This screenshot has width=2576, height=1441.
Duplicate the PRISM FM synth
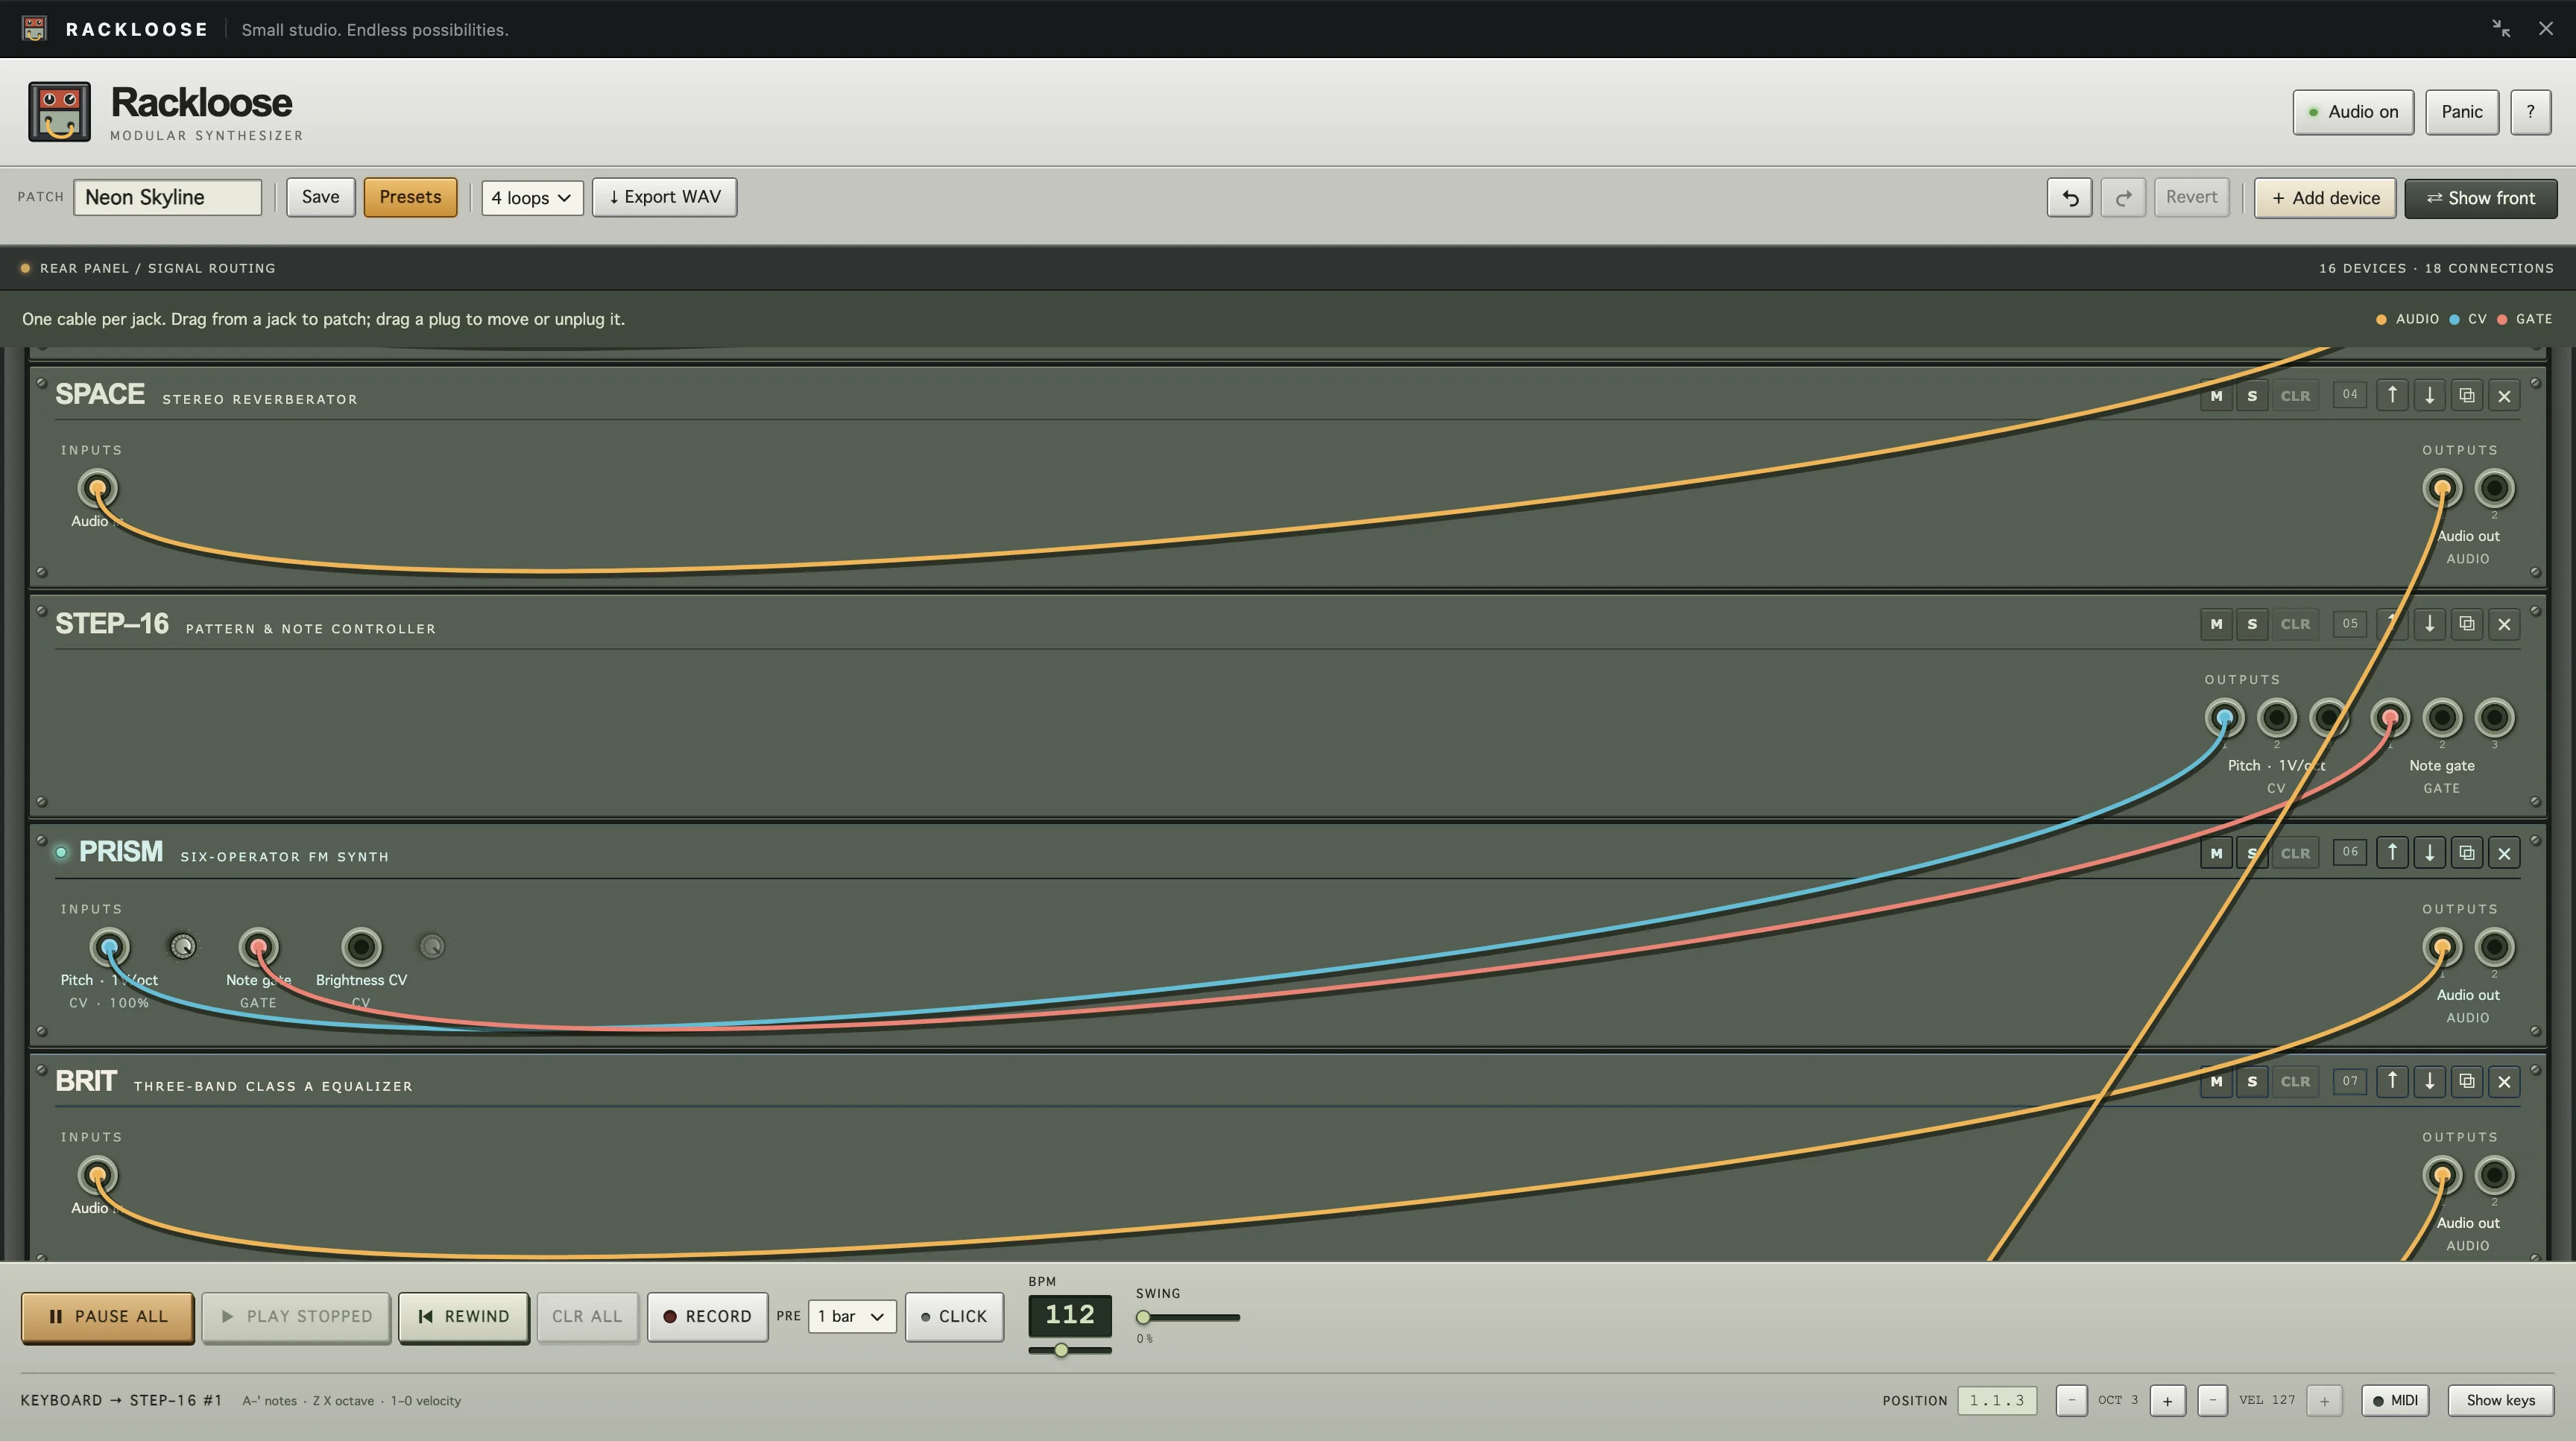[x=2467, y=853]
